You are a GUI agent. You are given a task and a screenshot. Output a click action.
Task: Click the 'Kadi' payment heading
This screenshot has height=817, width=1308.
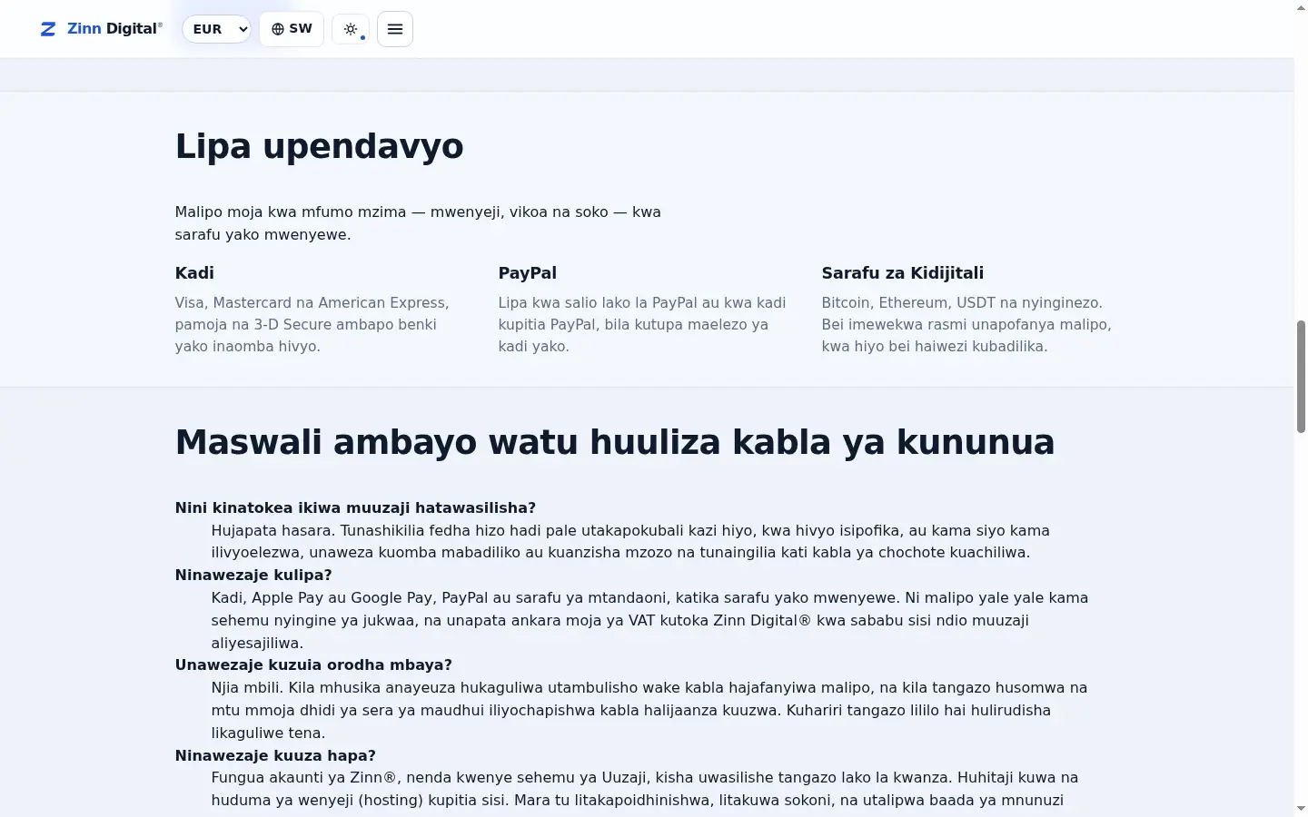194,273
